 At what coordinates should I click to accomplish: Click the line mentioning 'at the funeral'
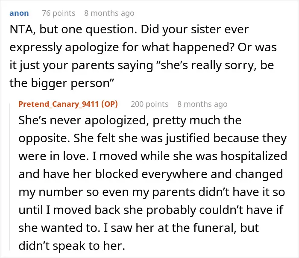point(139,228)
